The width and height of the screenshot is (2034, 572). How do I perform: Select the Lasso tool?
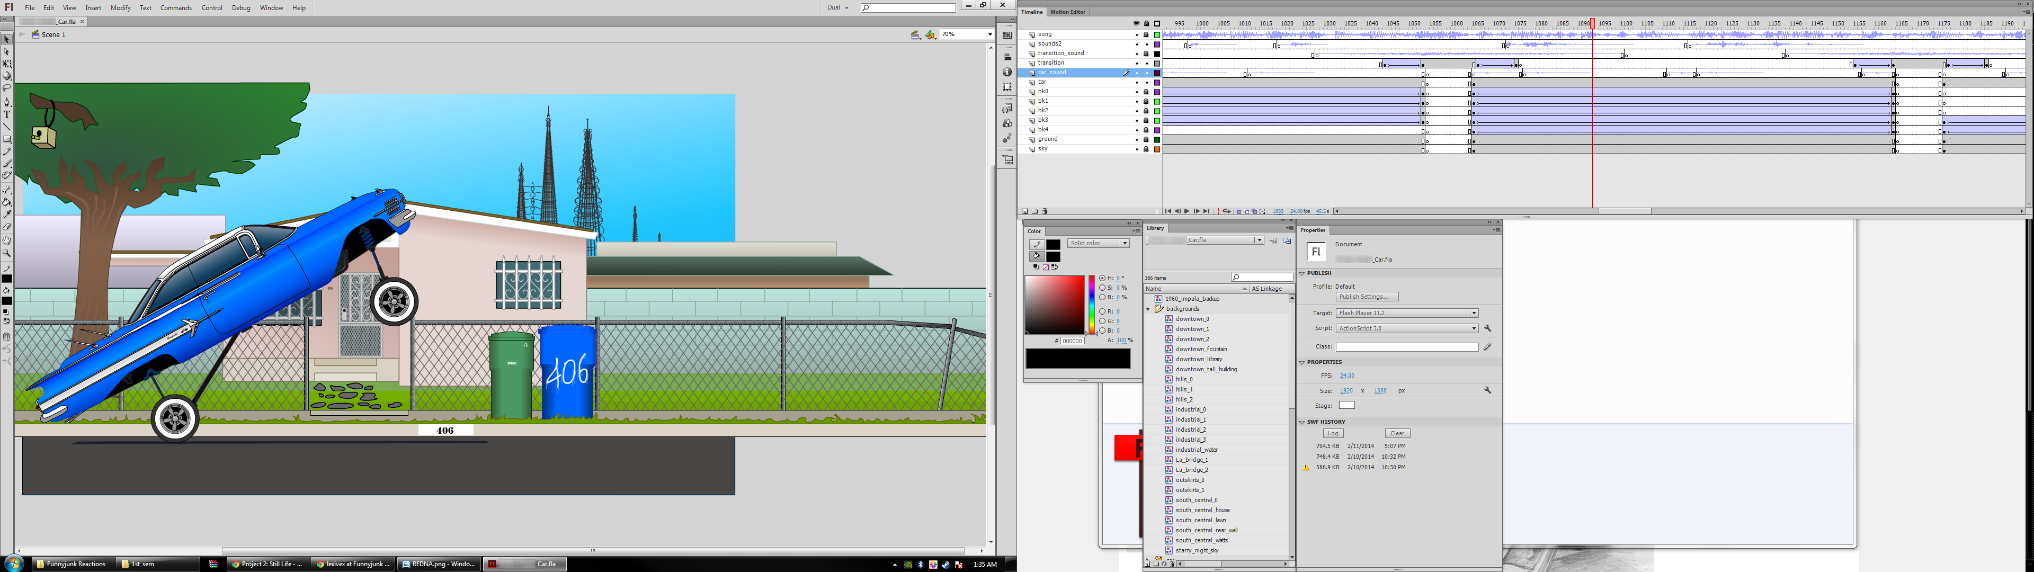pyautogui.click(x=7, y=88)
